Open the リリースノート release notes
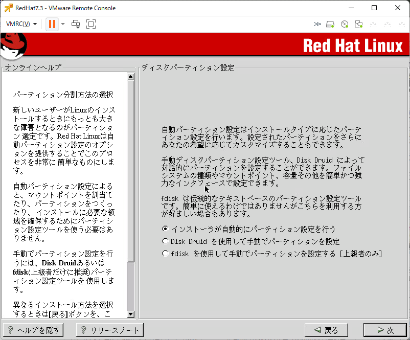 [109, 330]
